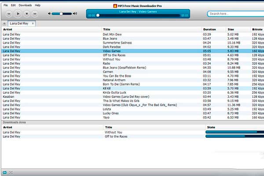Image resolution: width=264 pixels, height=176 pixels.
Task: Select the Blue Jeans song title
Action: tap(110, 39)
